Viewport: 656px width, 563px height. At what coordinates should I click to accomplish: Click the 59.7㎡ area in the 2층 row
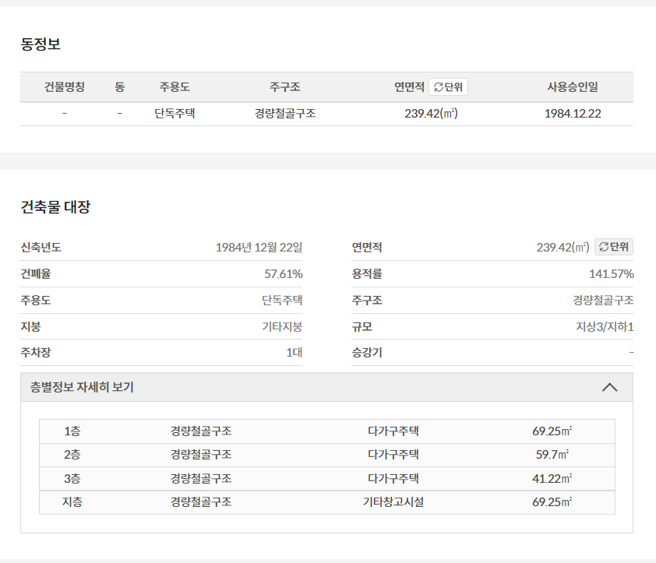(552, 455)
